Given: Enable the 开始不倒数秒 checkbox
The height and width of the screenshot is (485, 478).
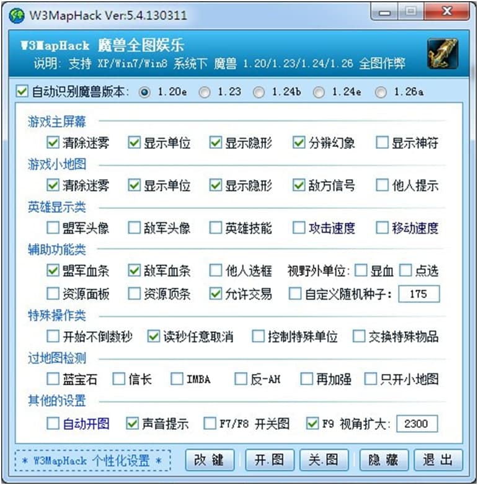Looking at the screenshot, I should point(53,336).
